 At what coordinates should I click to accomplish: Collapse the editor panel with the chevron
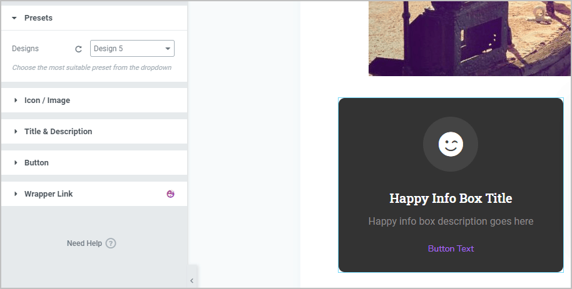[x=192, y=281]
